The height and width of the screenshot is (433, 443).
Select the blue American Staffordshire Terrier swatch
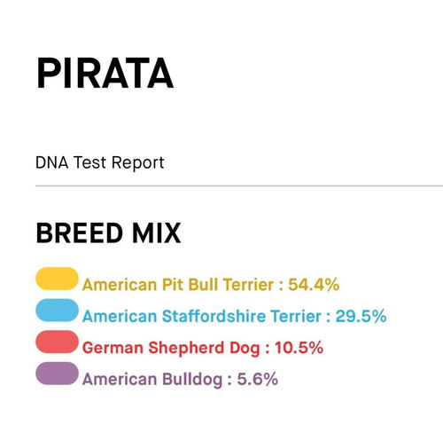pos(57,310)
